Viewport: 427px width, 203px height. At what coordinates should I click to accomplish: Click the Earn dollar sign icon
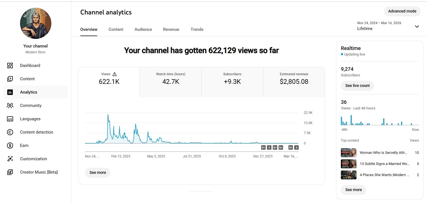(x=10, y=146)
